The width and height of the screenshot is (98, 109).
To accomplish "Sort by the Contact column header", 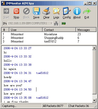I will (59, 30).
